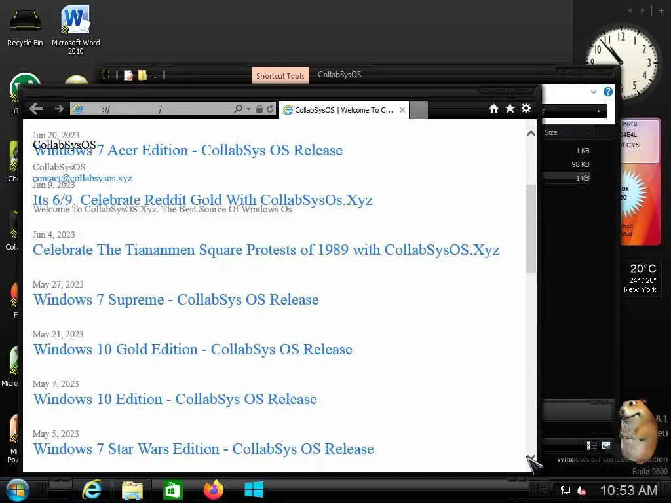
Task: Click the security lock icon in address bar
Action: coord(259,109)
